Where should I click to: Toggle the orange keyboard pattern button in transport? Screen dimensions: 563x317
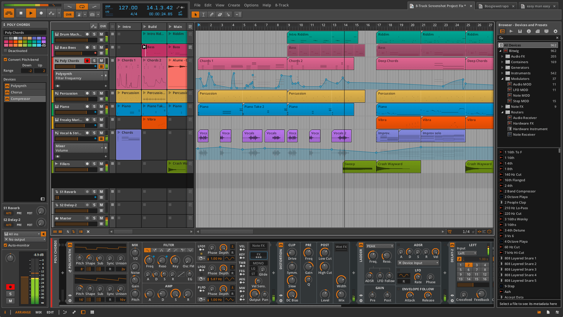(9, 13)
